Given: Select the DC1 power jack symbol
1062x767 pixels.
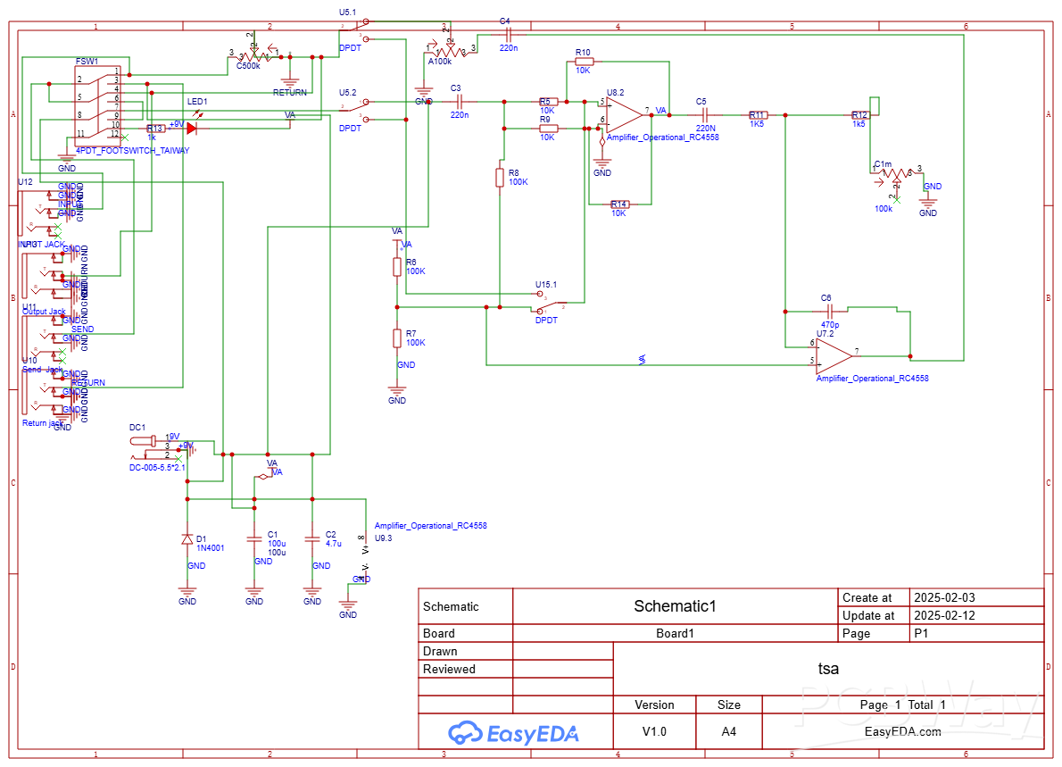Looking at the screenshot, I should (x=153, y=444).
